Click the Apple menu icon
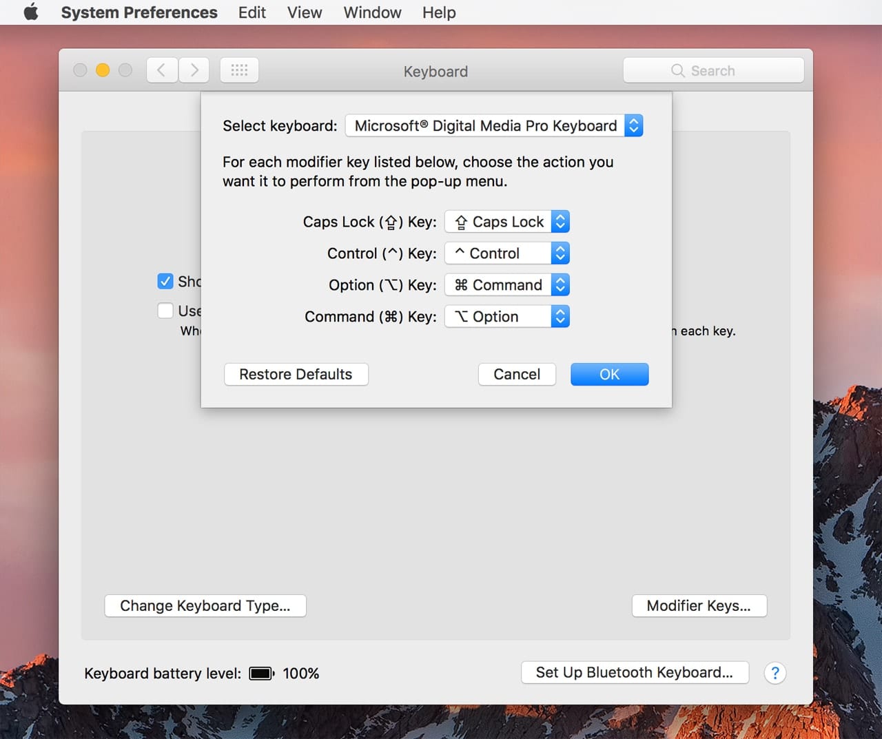The width and height of the screenshot is (882, 739). (x=31, y=12)
